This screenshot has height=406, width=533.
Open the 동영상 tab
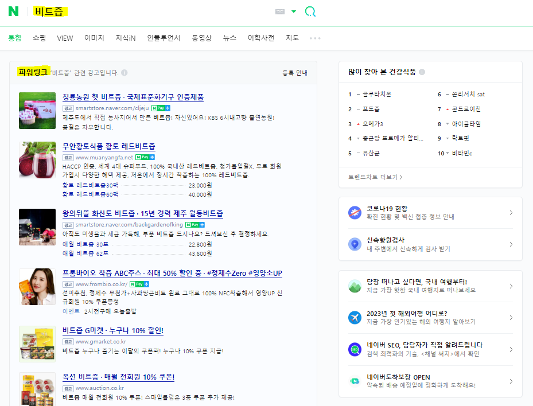[x=201, y=38]
